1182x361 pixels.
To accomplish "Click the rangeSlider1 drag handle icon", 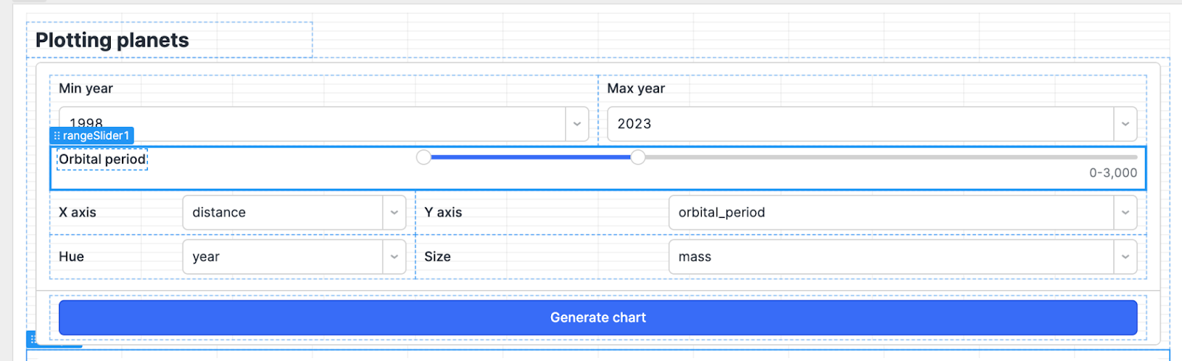I will pyautogui.click(x=57, y=136).
